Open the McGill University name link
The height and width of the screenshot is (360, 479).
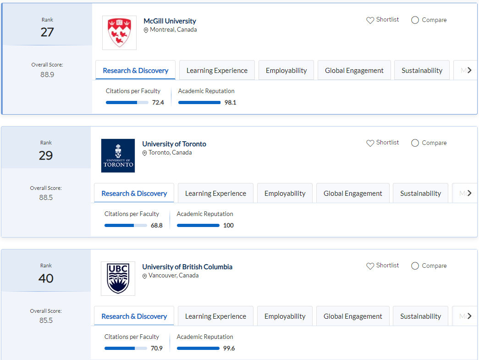[170, 21]
